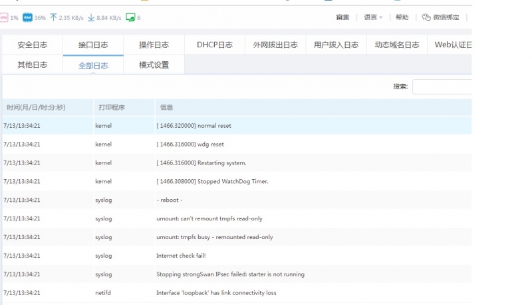The width and height of the screenshot is (532, 305).
Task: Click 'netifd' in the program column
Action: (103, 293)
